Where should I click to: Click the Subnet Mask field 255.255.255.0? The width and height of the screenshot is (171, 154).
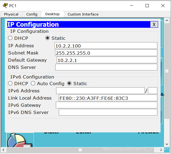pos(106,53)
